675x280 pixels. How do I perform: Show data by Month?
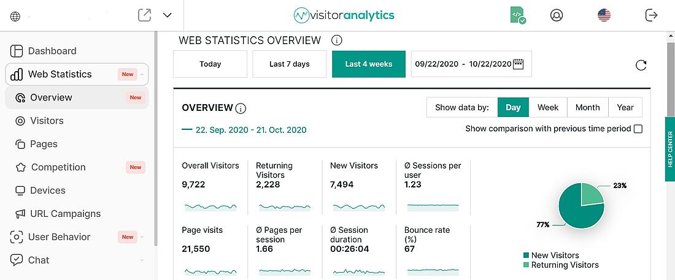pos(588,107)
